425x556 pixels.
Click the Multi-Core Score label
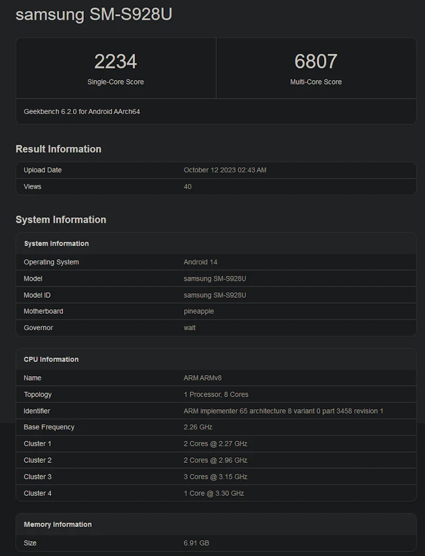pos(316,82)
